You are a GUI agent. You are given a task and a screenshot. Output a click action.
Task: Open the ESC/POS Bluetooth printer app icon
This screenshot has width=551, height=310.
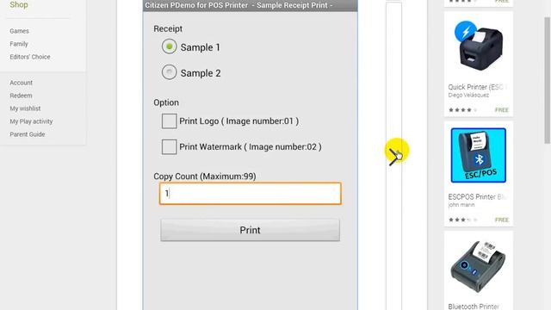coord(479,155)
